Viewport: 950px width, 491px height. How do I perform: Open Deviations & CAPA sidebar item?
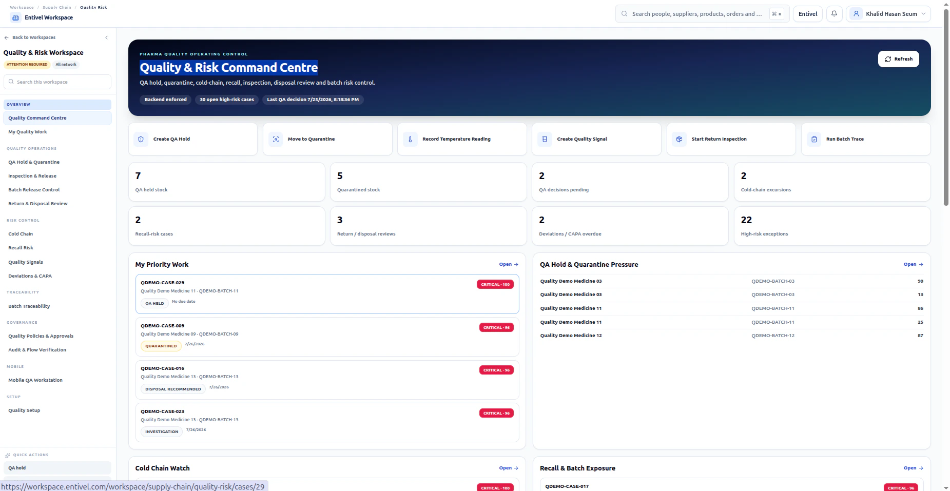57,276
